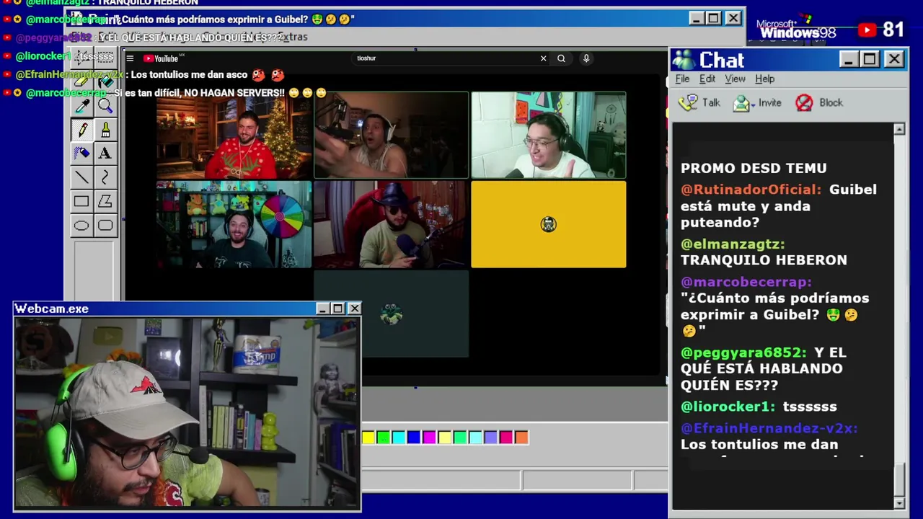
Task: Expand the Invite dropdown arrow in Chat
Action: pyautogui.click(x=753, y=104)
